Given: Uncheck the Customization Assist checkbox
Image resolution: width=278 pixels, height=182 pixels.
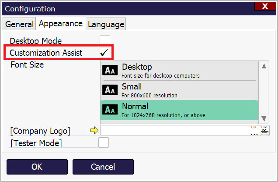Looking at the screenshot, I should pos(105,53).
